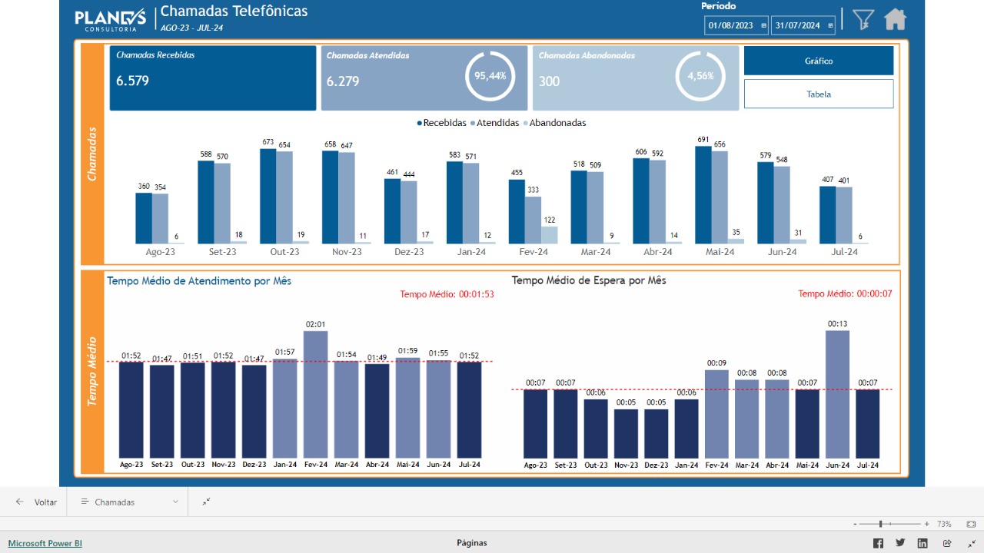The width and height of the screenshot is (984, 553).
Task: Share report on Twitter
Action: pyautogui.click(x=900, y=543)
